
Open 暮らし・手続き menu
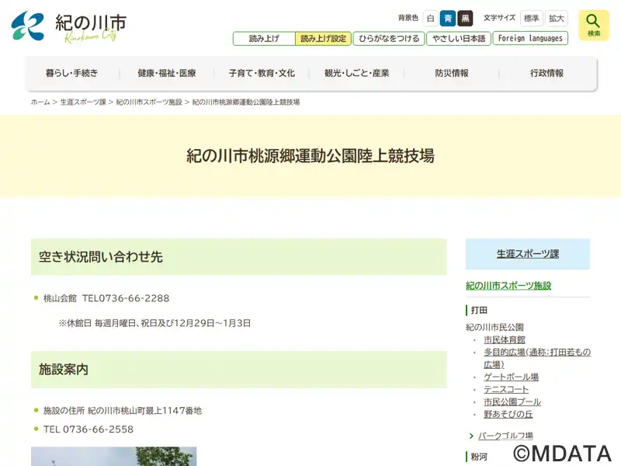pyautogui.click(x=71, y=74)
